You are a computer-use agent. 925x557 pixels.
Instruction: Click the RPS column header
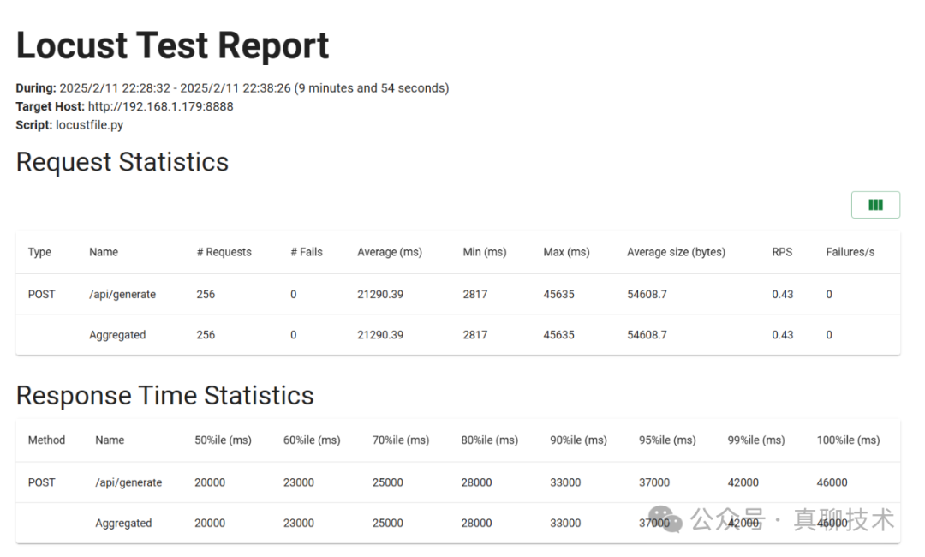point(782,252)
